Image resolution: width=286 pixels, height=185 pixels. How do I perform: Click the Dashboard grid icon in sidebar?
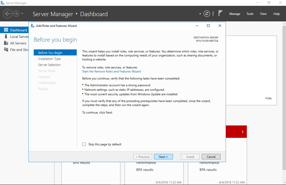[x=6, y=30]
